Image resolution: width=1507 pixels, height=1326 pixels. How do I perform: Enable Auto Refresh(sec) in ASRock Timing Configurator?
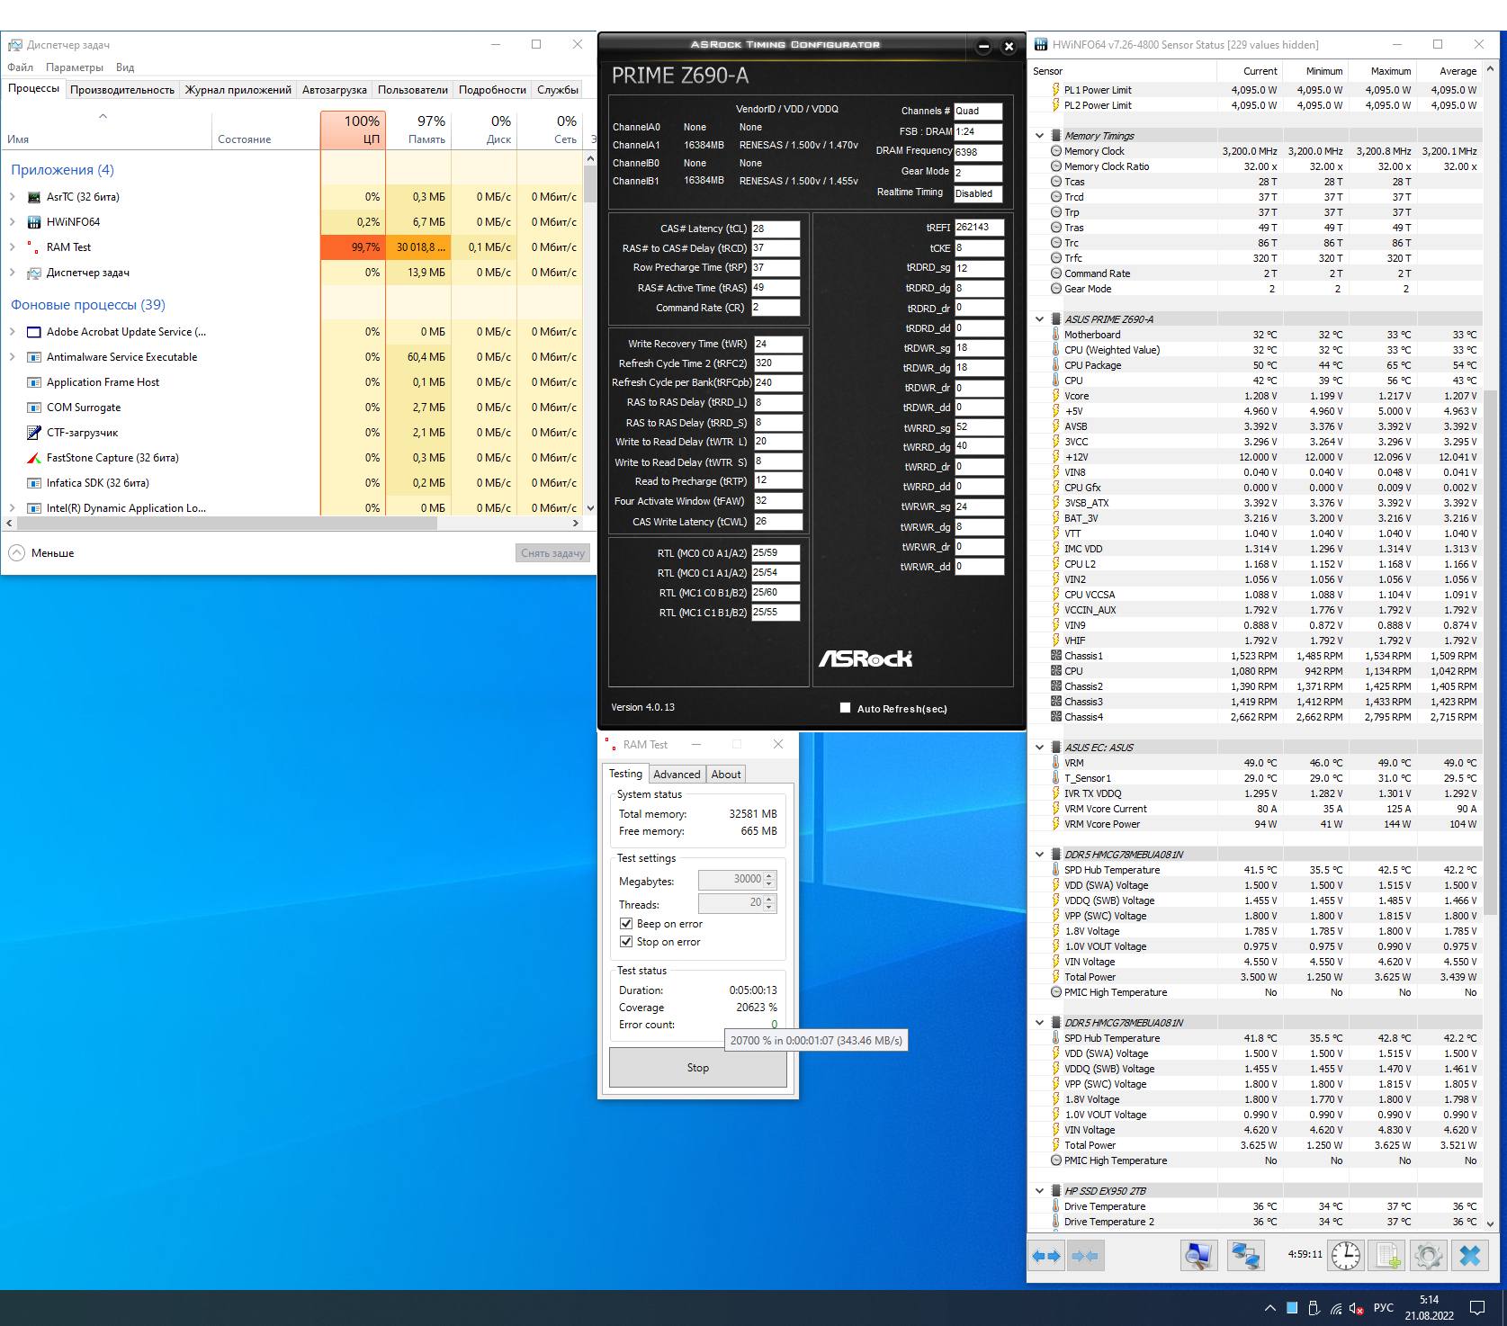tap(845, 708)
